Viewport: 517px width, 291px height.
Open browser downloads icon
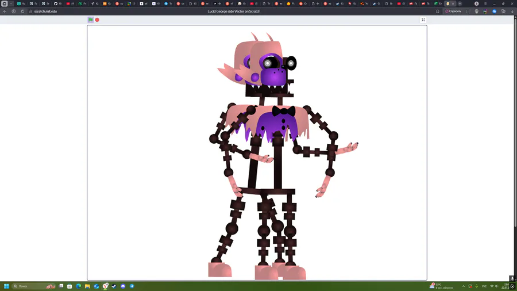pos(512,12)
